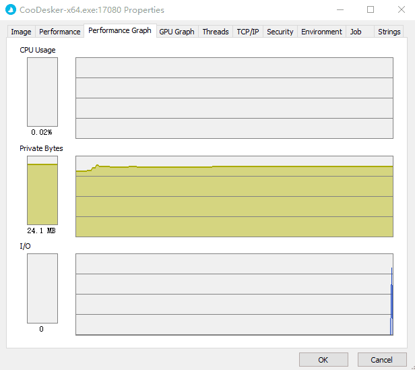This screenshot has height=370, width=415.
Task: Open the Security tab
Action: pos(280,32)
